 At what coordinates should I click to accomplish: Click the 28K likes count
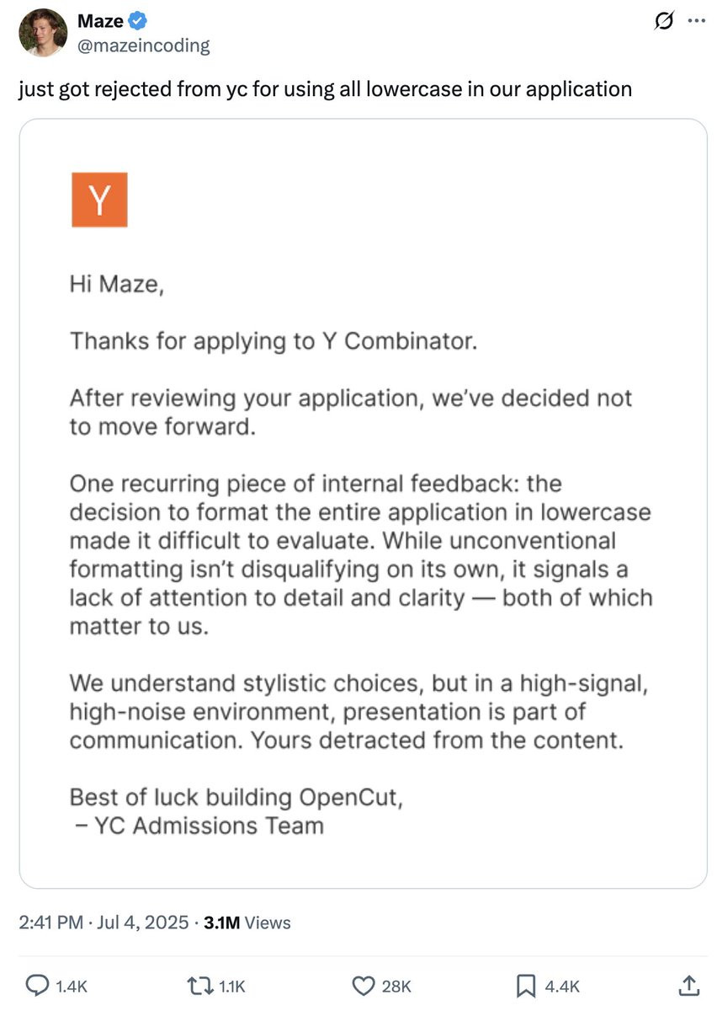[396, 986]
